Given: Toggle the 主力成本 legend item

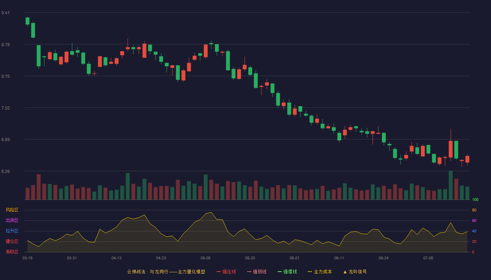Looking at the screenshot, I should (320, 272).
